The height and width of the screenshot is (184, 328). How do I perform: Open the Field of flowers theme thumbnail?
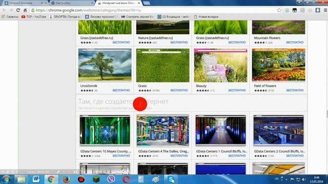coord(278,65)
